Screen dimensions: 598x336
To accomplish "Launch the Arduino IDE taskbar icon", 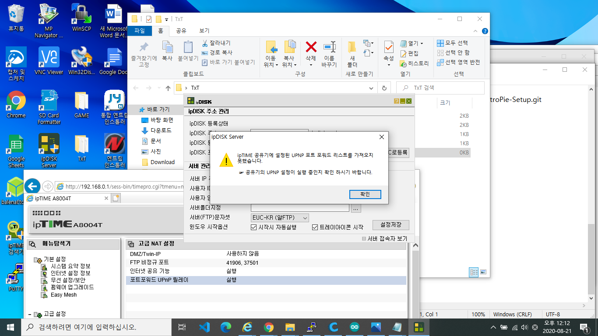I will [355, 327].
